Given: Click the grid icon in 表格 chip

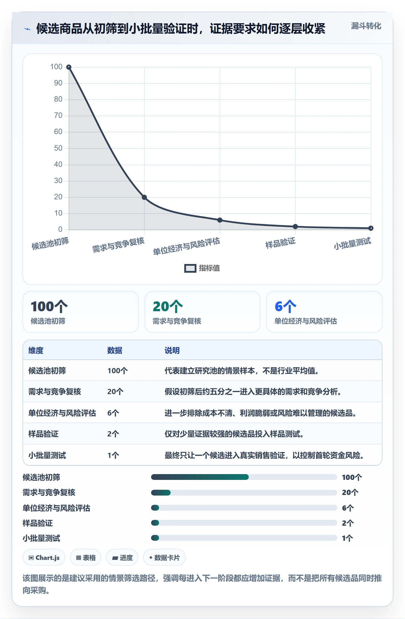Looking at the screenshot, I should click(78, 558).
